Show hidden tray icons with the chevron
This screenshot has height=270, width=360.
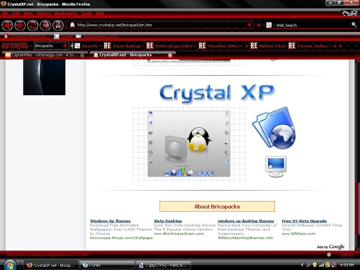click(302, 265)
